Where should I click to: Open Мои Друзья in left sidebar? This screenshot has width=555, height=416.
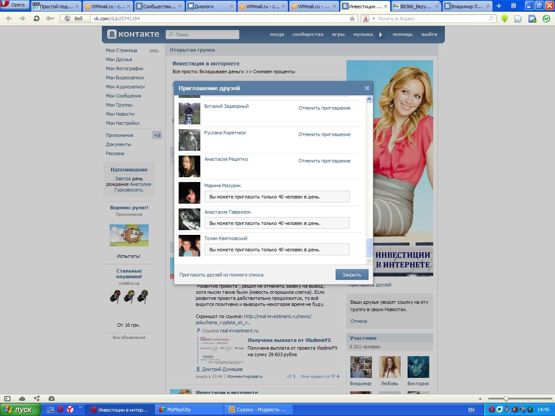click(x=119, y=59)
